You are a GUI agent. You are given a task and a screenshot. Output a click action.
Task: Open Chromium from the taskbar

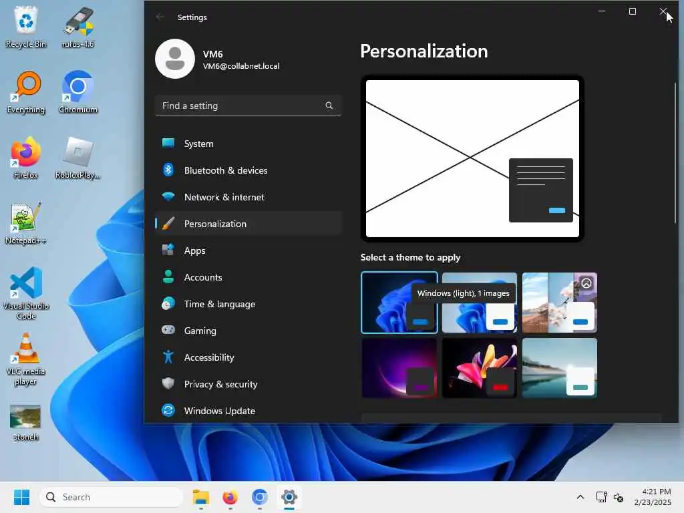(260, 497)
